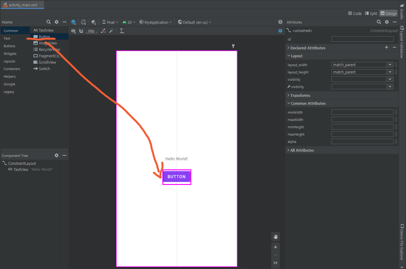This screenshot has height=269, width=406.
Task: Open Palette settings gear
Action: coord(57,22)
